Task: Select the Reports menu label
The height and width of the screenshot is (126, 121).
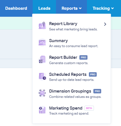Action: coord(70,8)
